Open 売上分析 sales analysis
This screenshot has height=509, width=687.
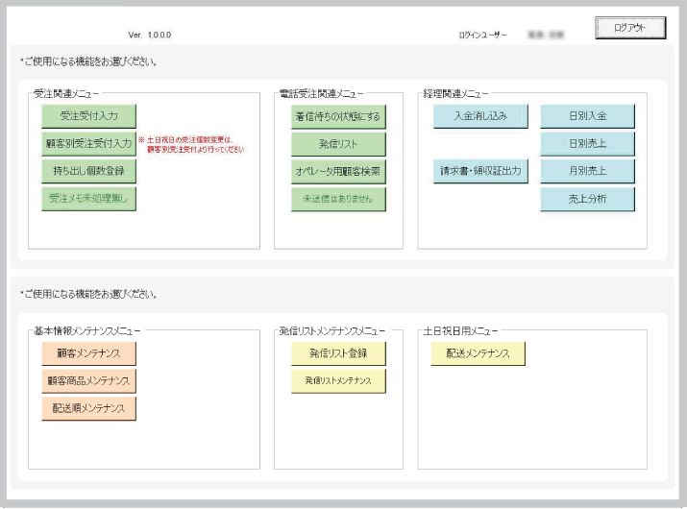(x=587, y=199)
